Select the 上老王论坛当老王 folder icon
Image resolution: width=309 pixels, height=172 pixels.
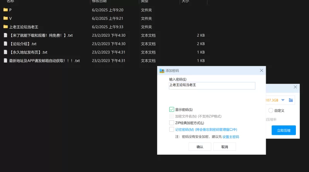[5, 27]
